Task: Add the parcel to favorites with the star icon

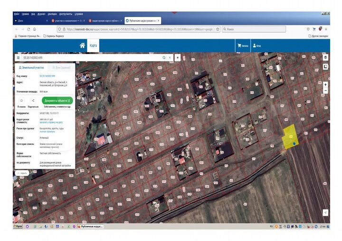Action: (x=21, y=100)
